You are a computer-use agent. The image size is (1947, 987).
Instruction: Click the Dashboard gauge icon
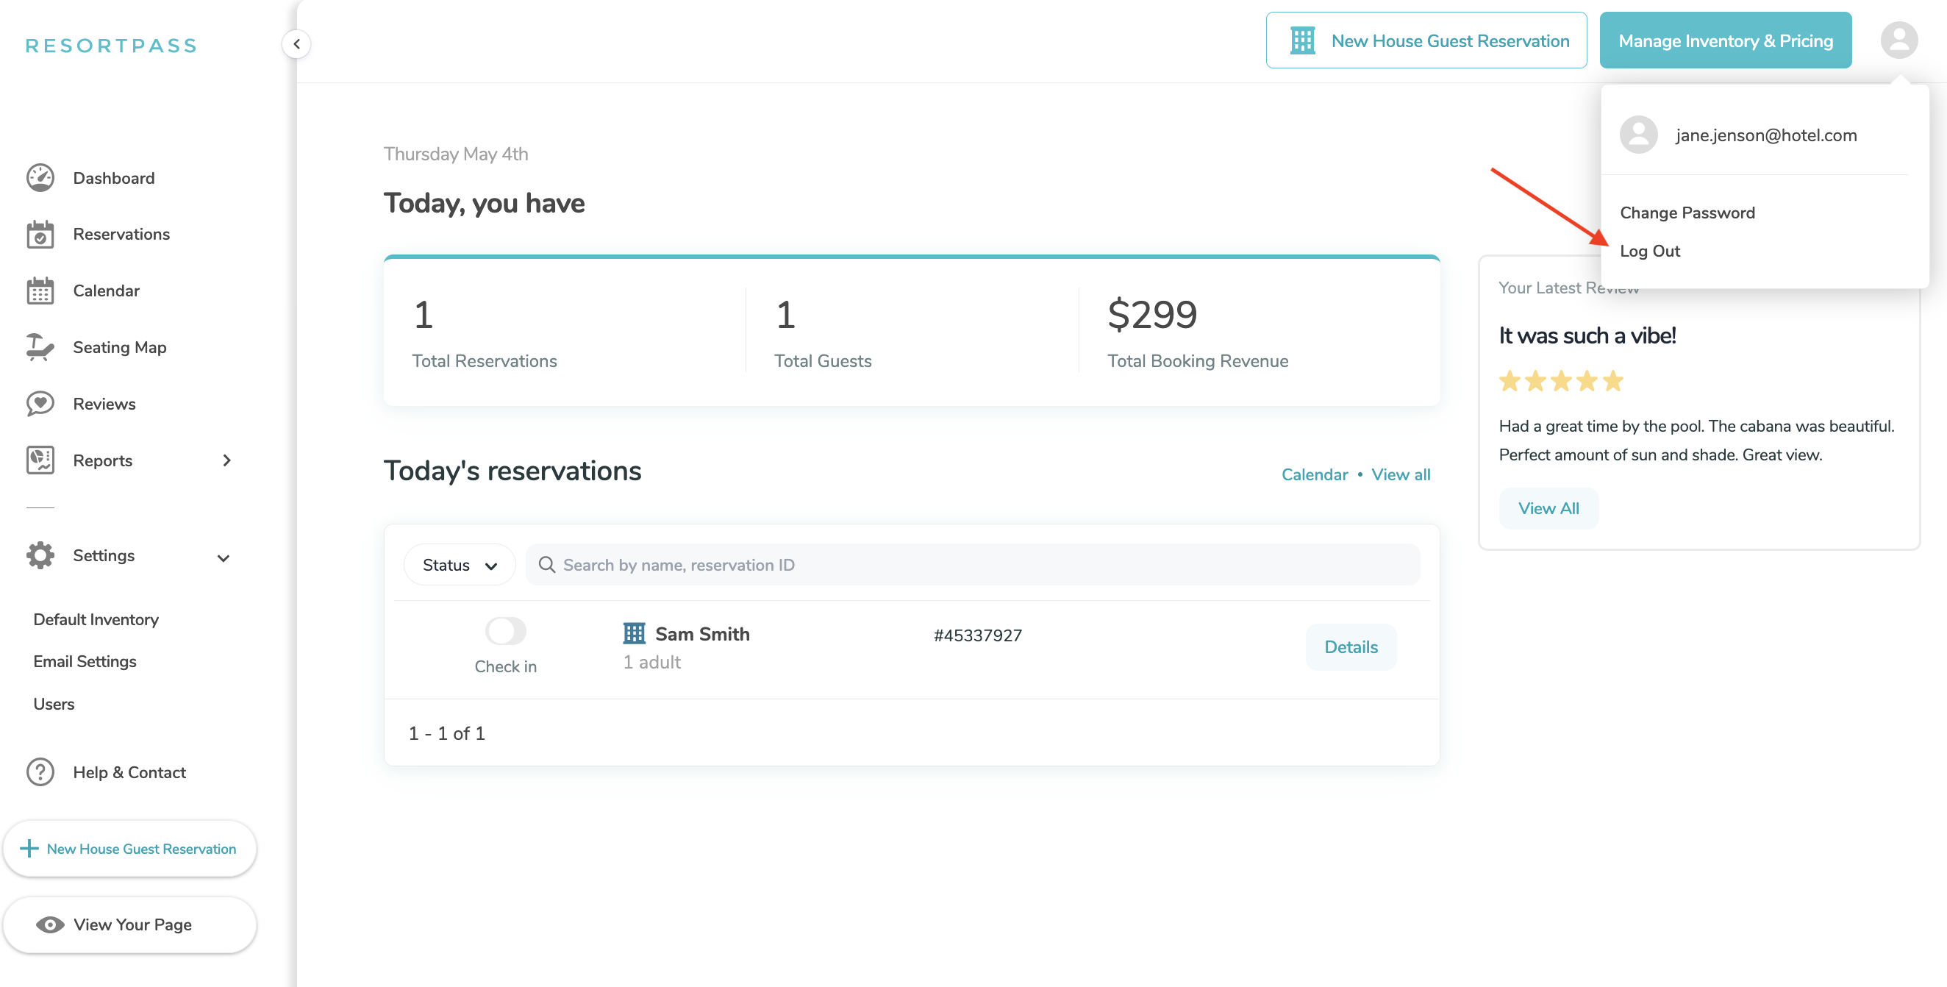coord(40,179)
